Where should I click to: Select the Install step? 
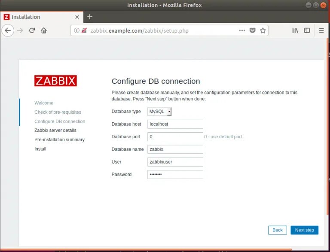coord(40,149)
